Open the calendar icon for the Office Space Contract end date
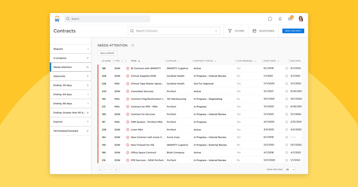The image size is (358, 187). tap(286, 152)
